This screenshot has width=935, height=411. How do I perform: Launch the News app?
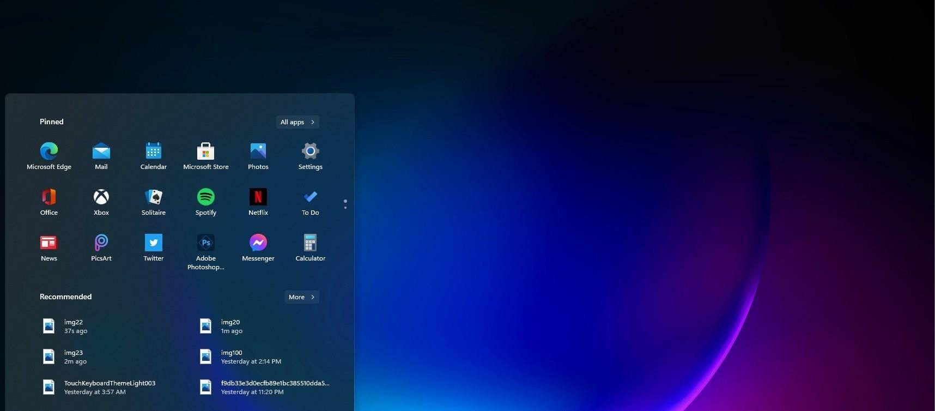click(49, 247)
